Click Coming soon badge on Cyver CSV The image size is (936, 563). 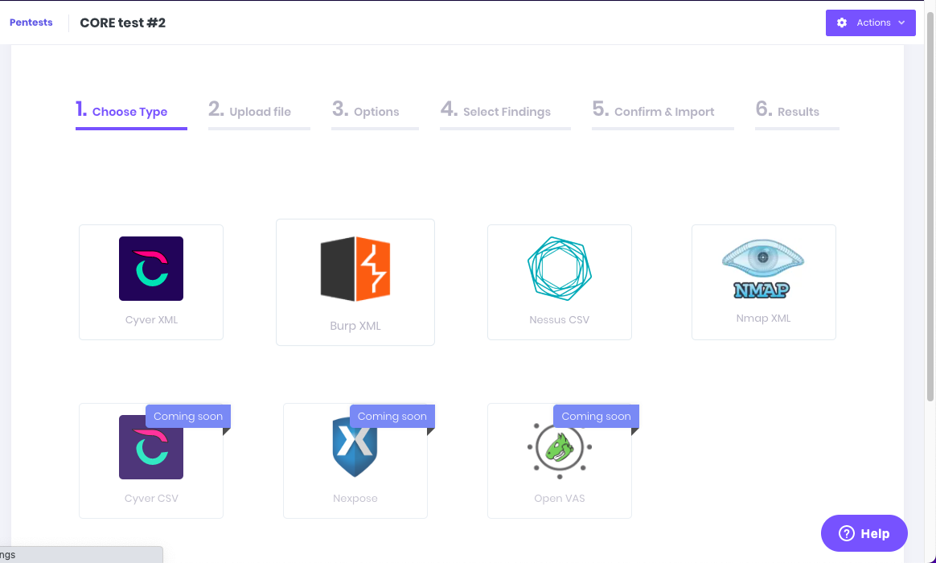(x=188, y=416)
